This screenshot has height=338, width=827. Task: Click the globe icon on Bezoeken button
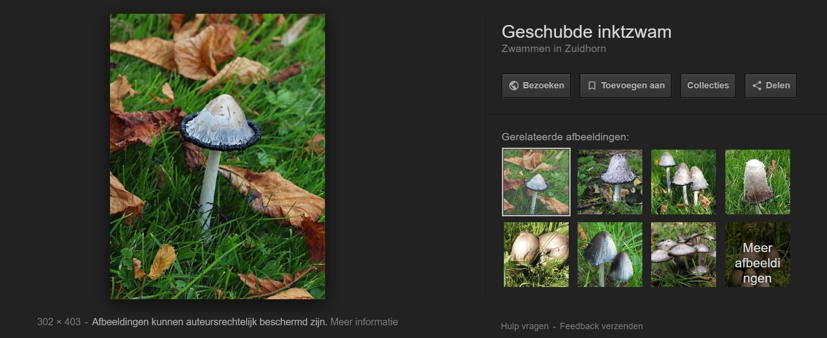pyautogui.click(x=514, y=86)
